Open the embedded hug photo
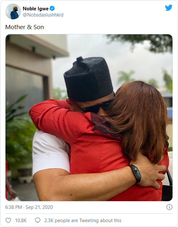This screenshot has width=178, height=227. click(89, 118)
